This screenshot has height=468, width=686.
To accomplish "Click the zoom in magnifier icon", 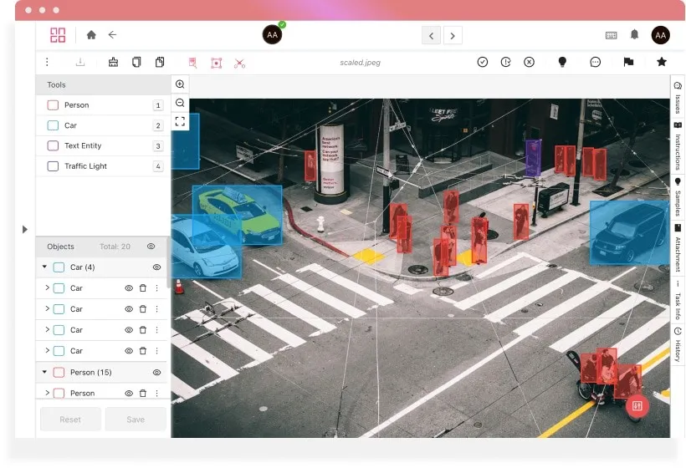I will (x=180, y=84).
